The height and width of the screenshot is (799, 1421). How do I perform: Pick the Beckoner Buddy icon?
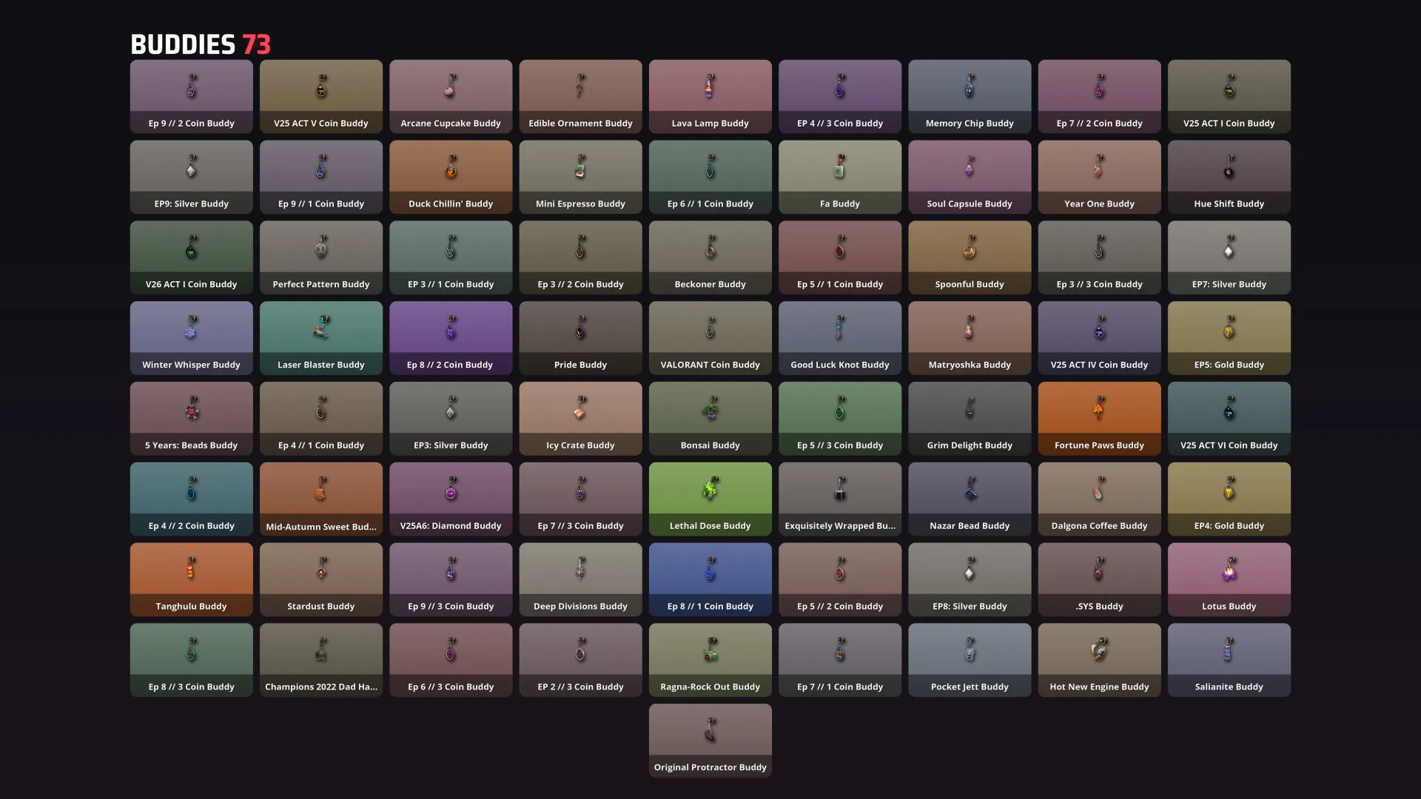pos(710,248)
